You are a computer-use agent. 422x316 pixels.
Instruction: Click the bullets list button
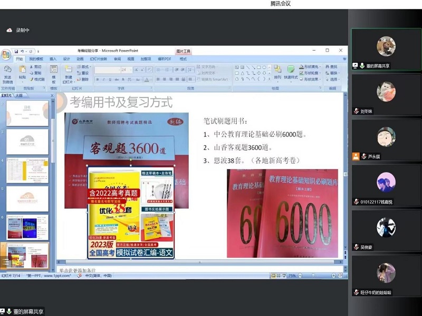159,70
